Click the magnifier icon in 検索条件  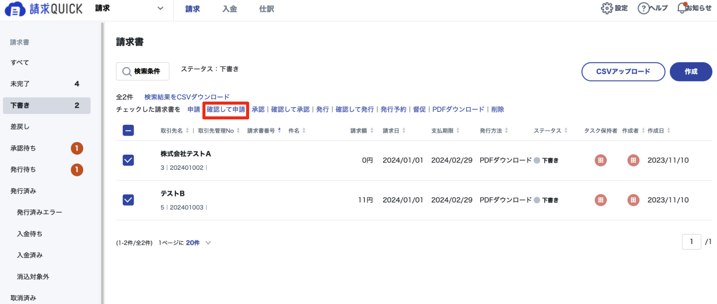[x=126, y=71]
